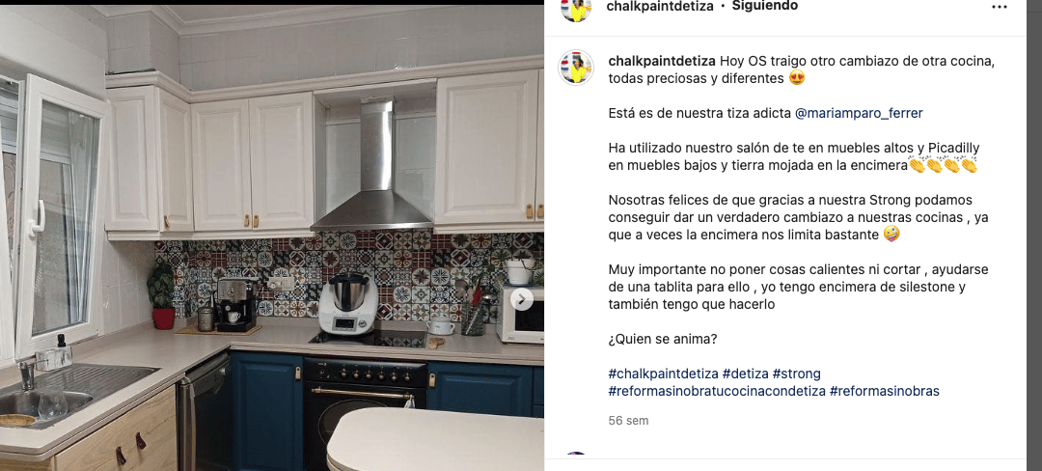Open chalkpaintdetiza username in the post header
1042x471 pixels.
pyautogui.click(x=661, y=6)
